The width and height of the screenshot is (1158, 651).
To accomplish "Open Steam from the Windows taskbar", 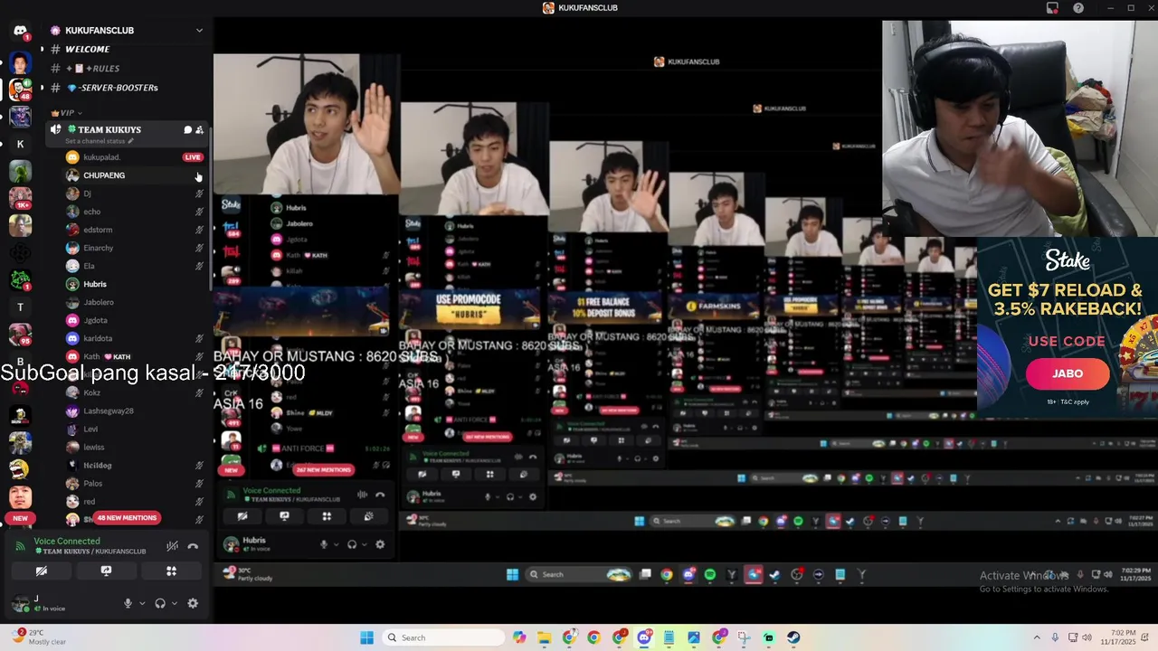I will pyautogui.click(x=793, y=637).
